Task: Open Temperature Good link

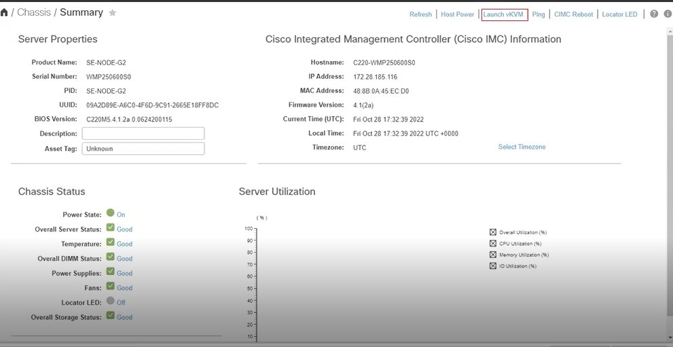Action: 124,244
